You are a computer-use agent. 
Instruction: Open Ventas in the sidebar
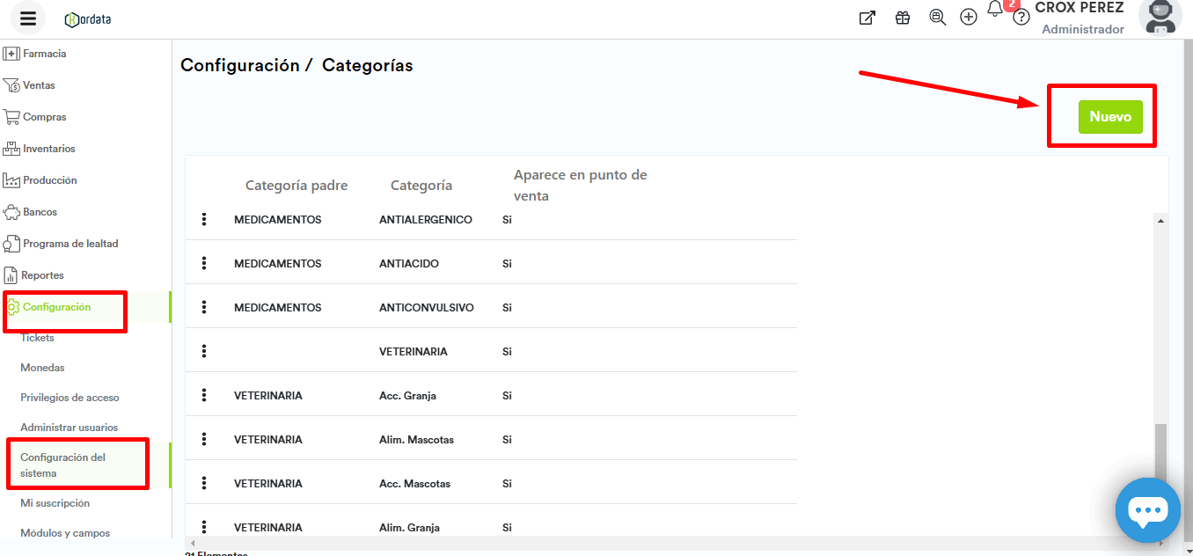pyautogui.click(x=39, y=85)
